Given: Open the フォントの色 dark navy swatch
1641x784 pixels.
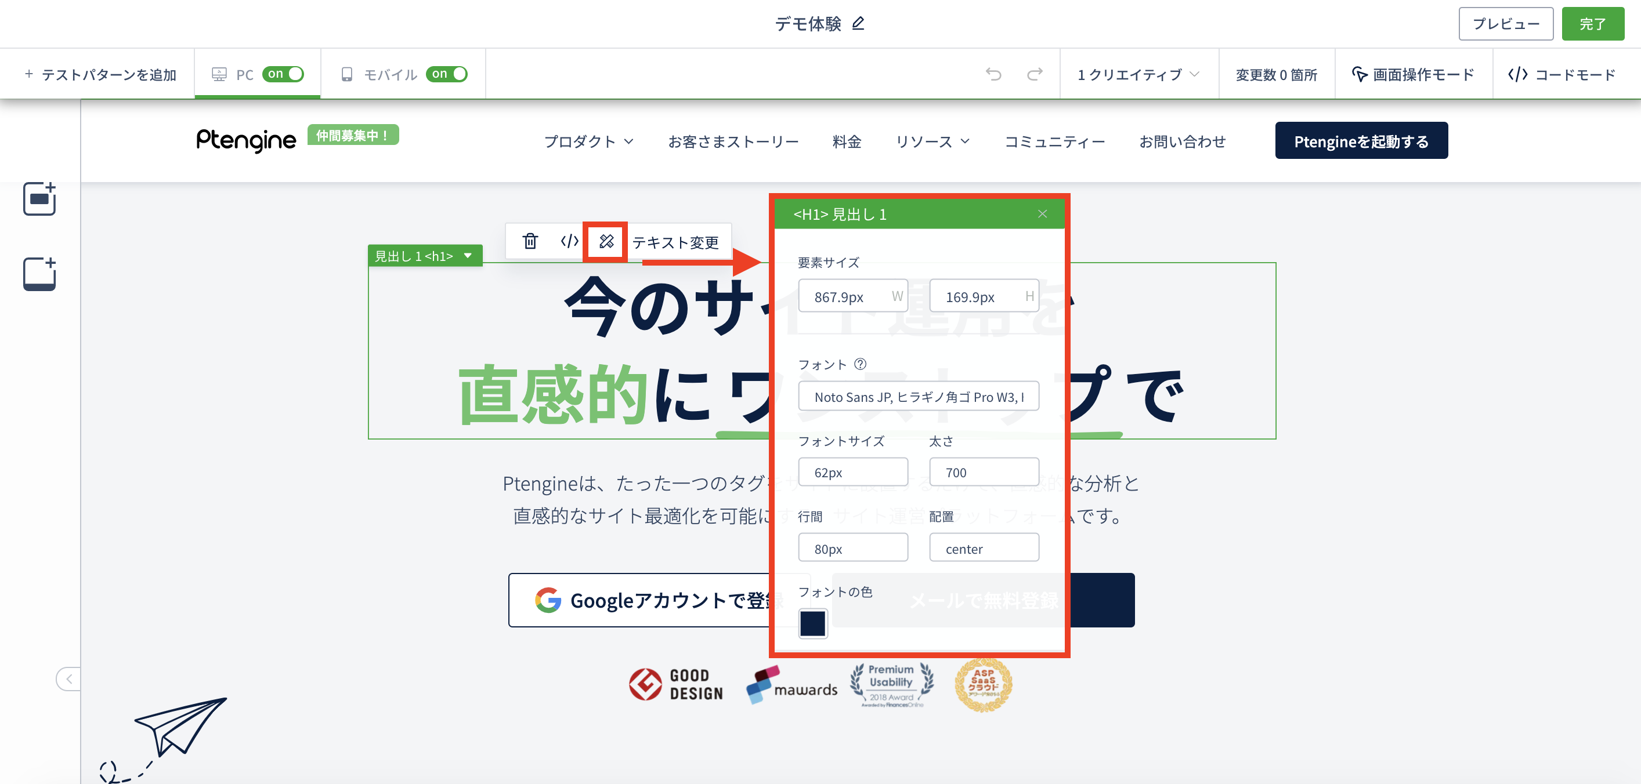Looking at the screenshot, I should pyautogui.click(x=812, y=623).
